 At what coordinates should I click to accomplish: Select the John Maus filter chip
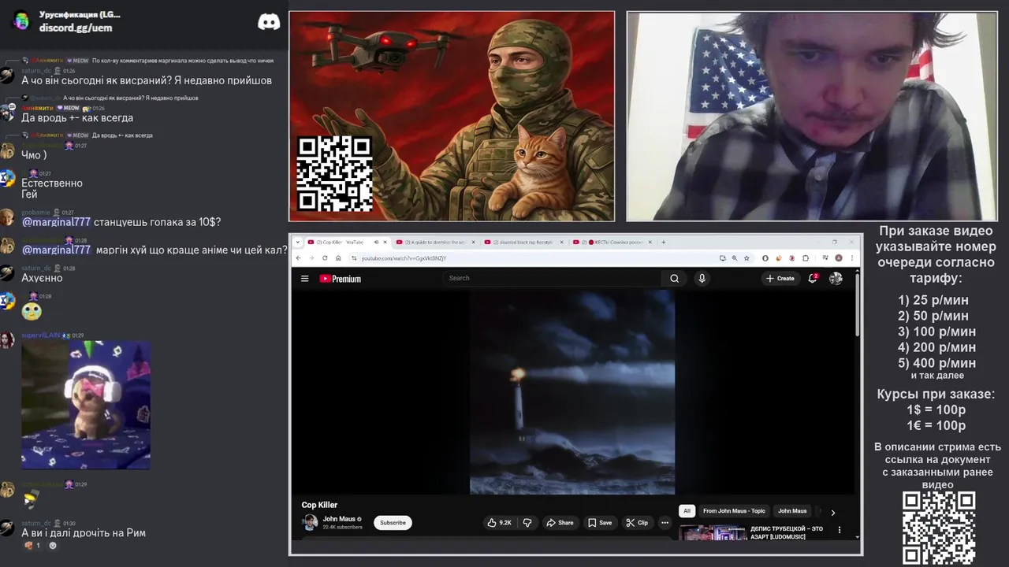[792, 511]
